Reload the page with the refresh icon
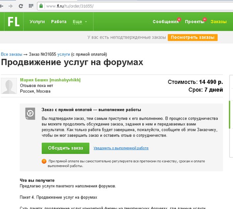233x209 pixels. [20, 7]
